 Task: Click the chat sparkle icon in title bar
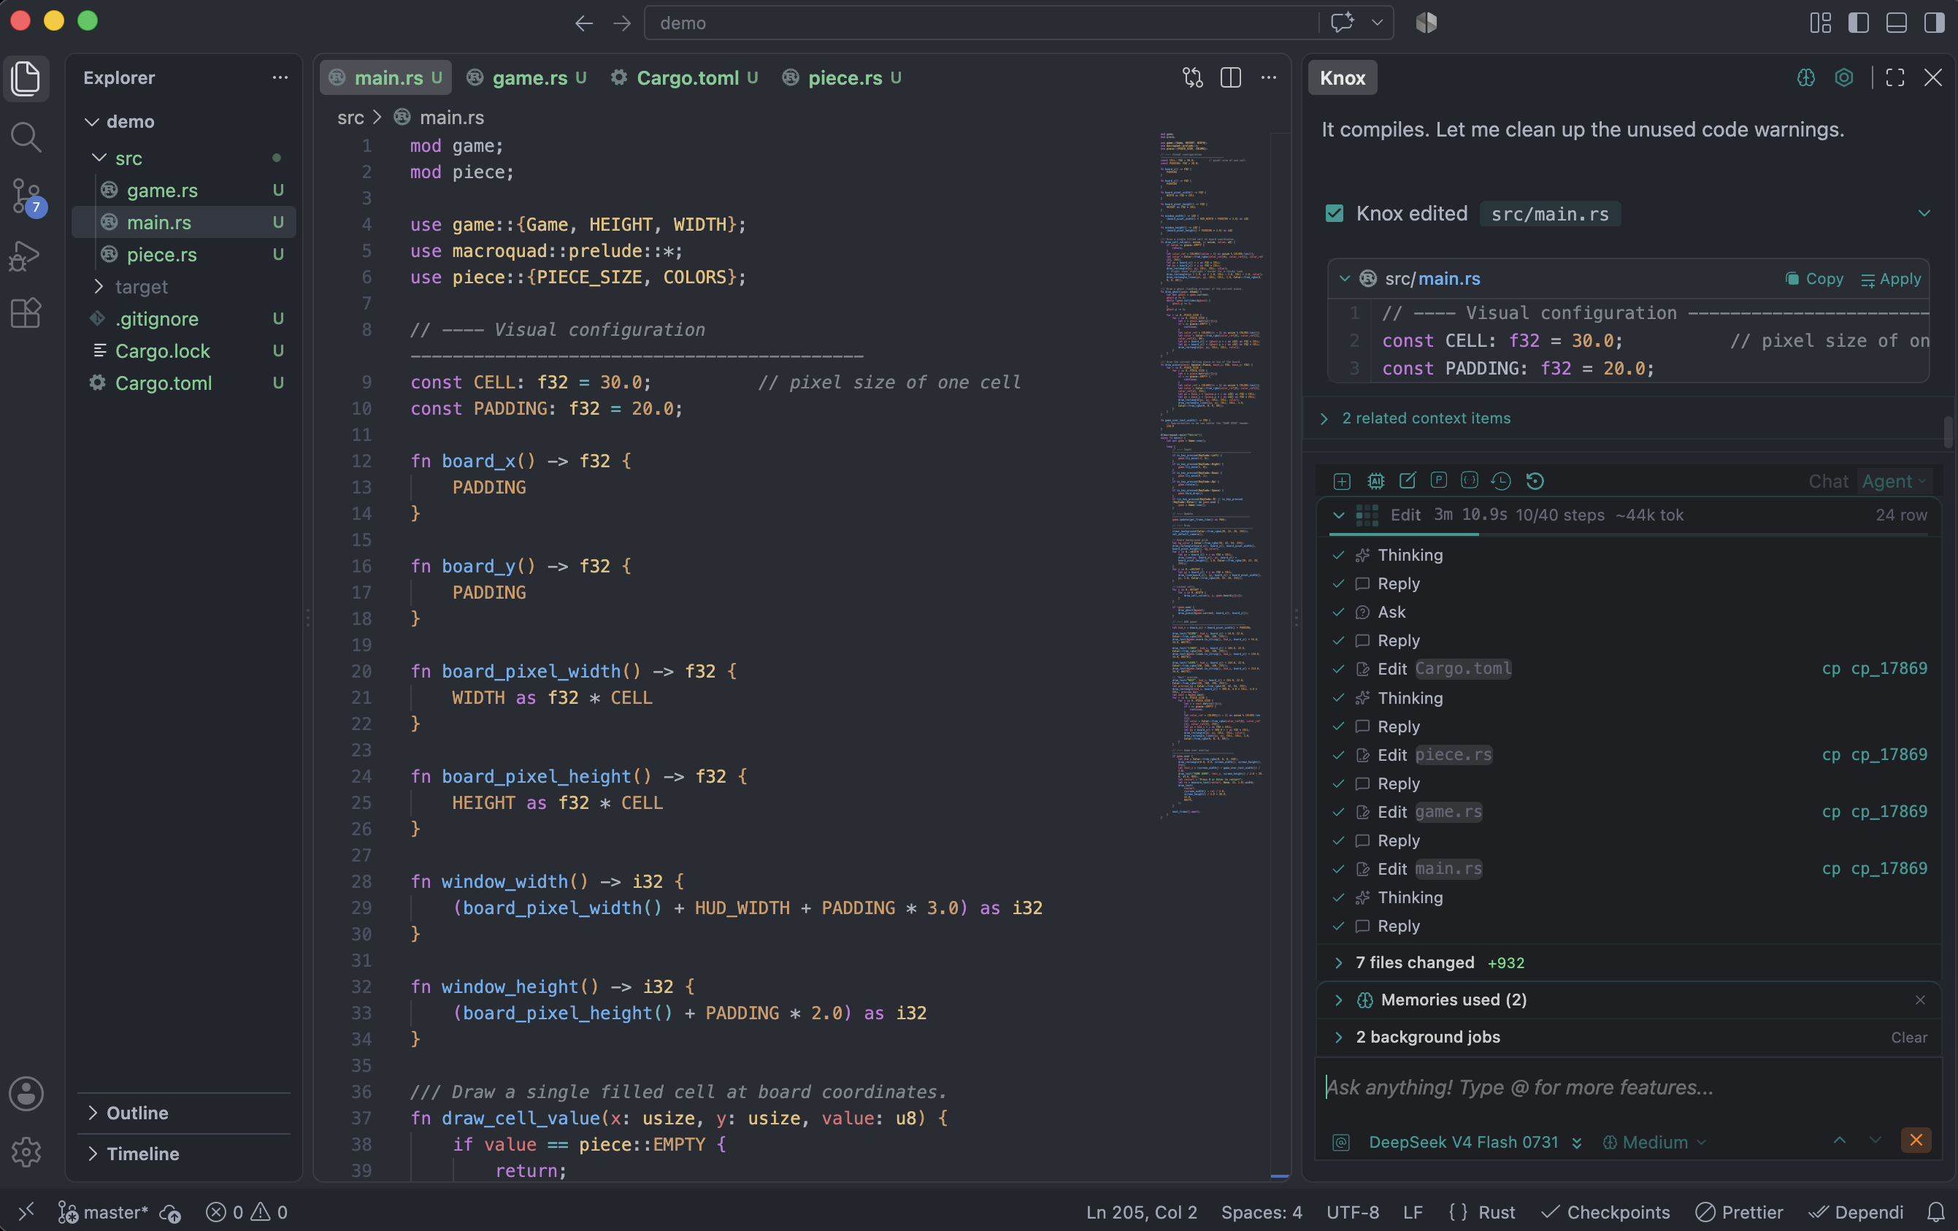coord(1343,22)
